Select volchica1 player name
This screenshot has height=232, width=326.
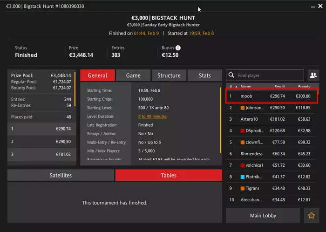pos(254,165)
